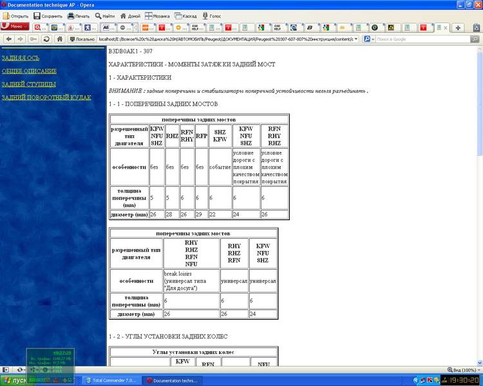Viewport: 483px width, 386px height.
Task: Open the red Opera Меню button
Action: [14, 27]
